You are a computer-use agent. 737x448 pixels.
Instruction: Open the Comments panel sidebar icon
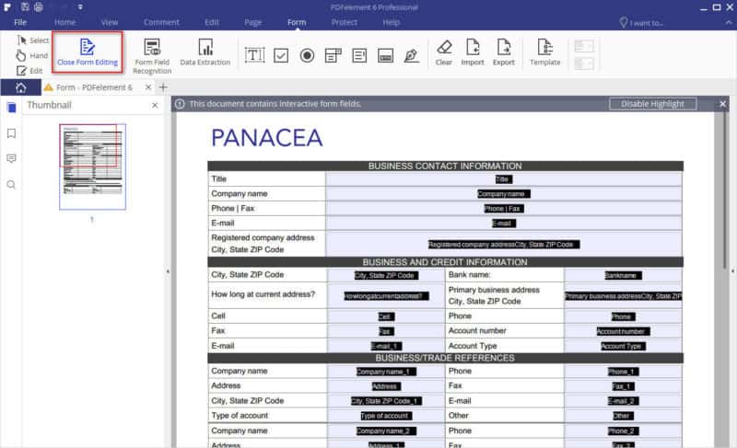pyautogui.click(x=12, y=158)
